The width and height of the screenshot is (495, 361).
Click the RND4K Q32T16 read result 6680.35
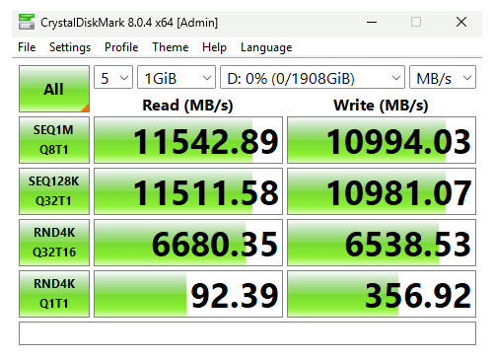coord(188,243)
